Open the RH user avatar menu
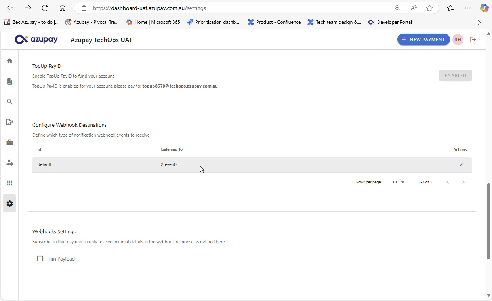Viewport: 492px width, 301px height. pos(458,40)
